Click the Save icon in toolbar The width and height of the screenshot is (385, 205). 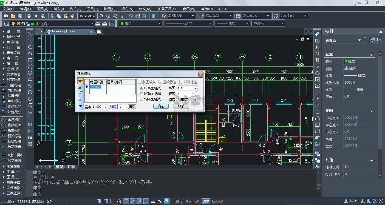[20, 16]
